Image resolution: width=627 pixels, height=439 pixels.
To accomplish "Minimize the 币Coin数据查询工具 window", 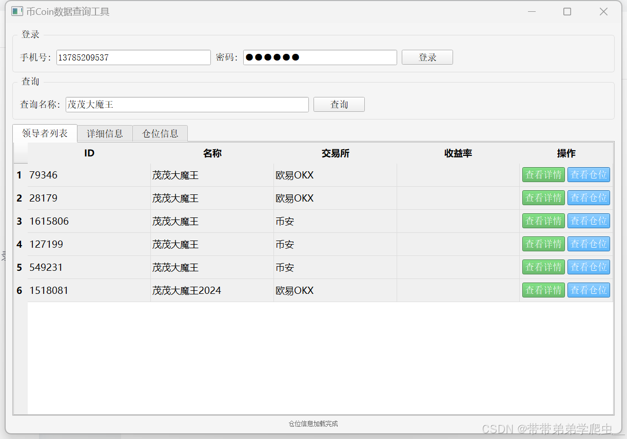I will tap(532, 11).
